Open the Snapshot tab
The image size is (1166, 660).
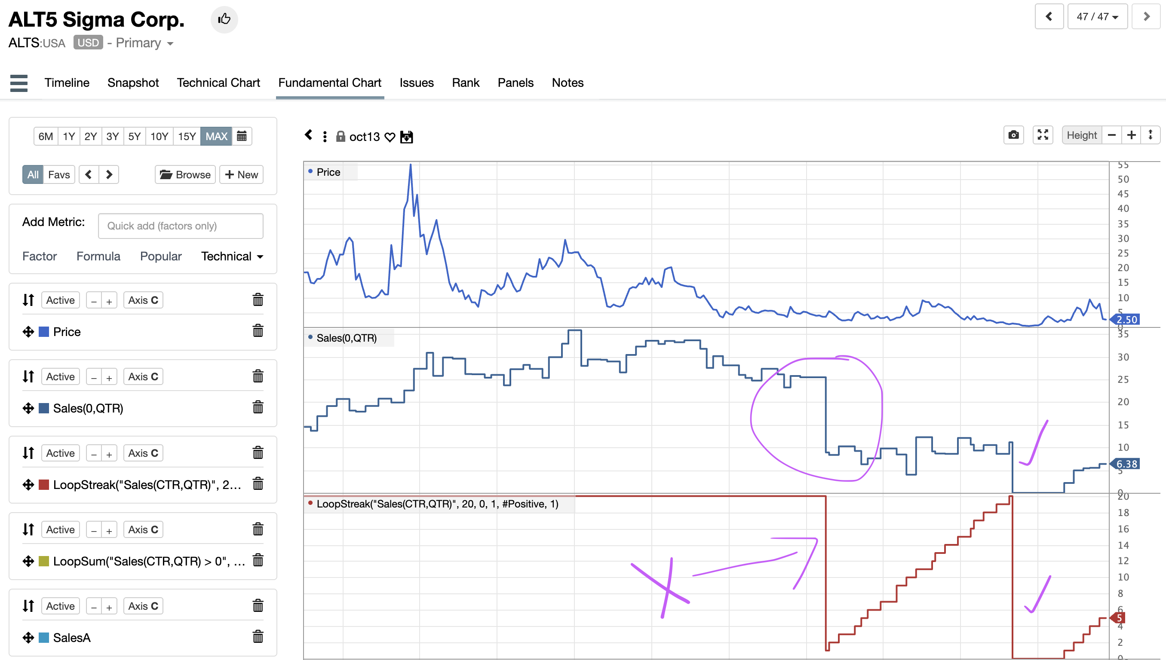[133, 83]
